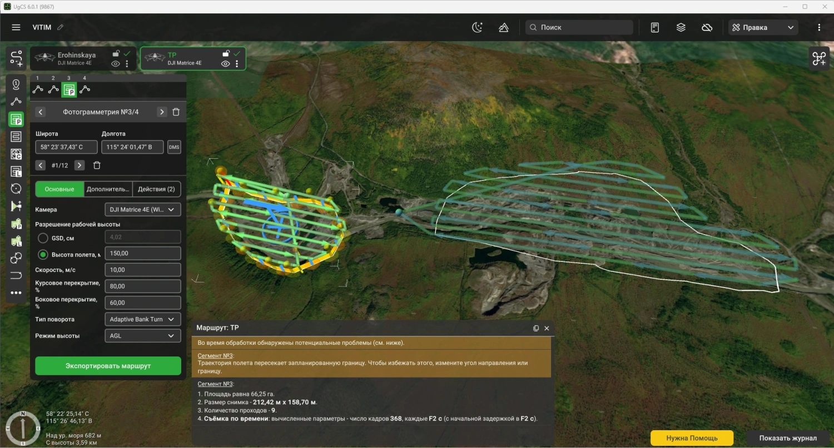This screenshot has height=448, width=834.
Task: Switch to the Действия (2) tab
Action: click(156, 189)
